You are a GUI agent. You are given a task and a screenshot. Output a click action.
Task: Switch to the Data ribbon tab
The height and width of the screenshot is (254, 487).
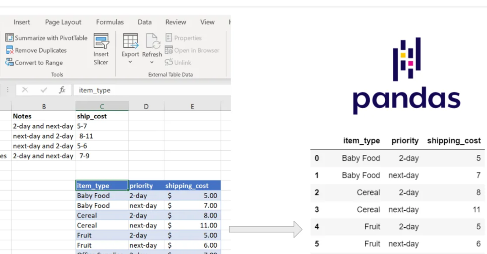[144, 22]
